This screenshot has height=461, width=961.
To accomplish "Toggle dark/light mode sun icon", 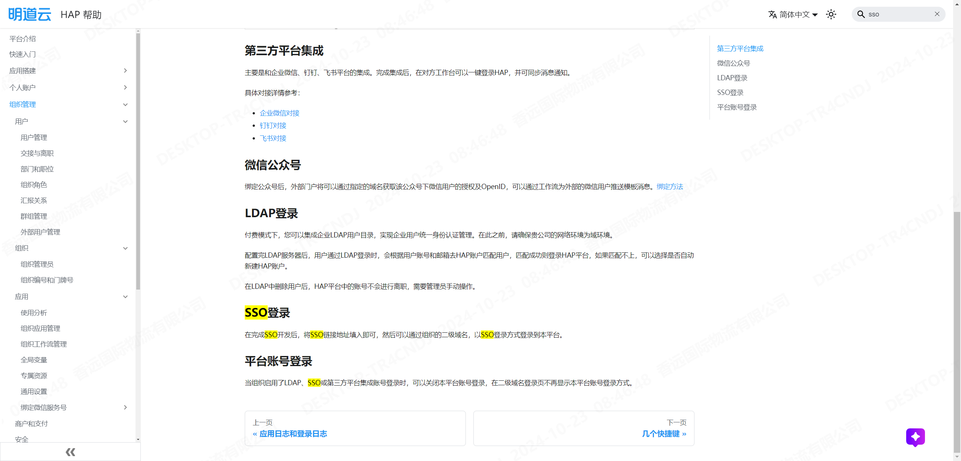I will (x=831, y=14).
